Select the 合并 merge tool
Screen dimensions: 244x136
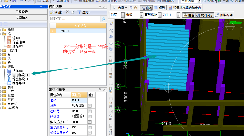tap(111, 102)
